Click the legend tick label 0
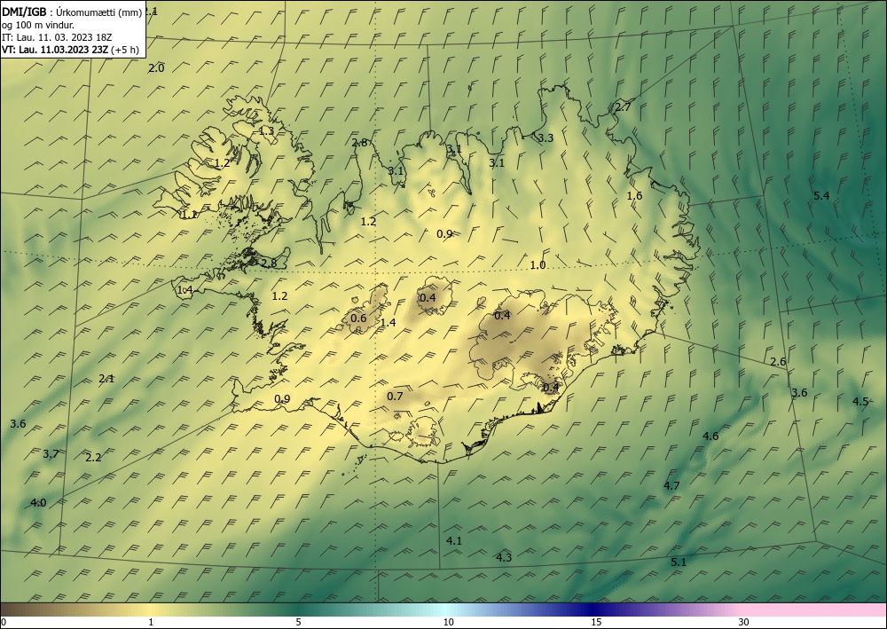887x629 pixels. (4, 622)
